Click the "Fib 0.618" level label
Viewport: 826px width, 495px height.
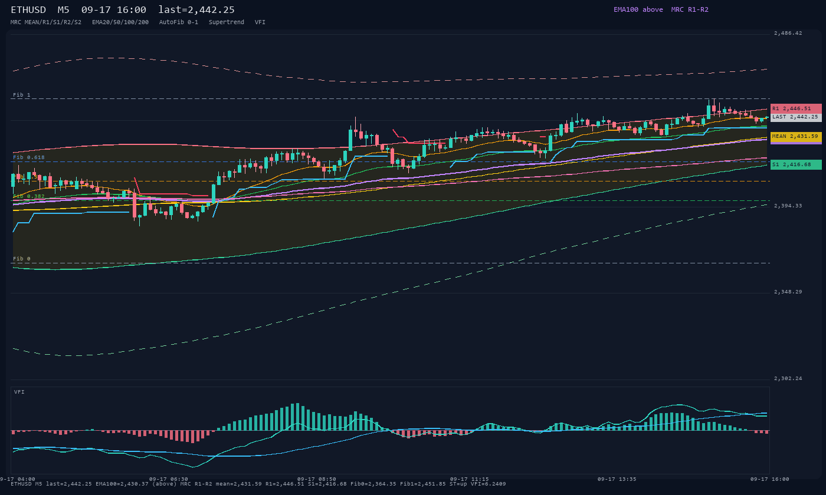[x=29, y=157]
